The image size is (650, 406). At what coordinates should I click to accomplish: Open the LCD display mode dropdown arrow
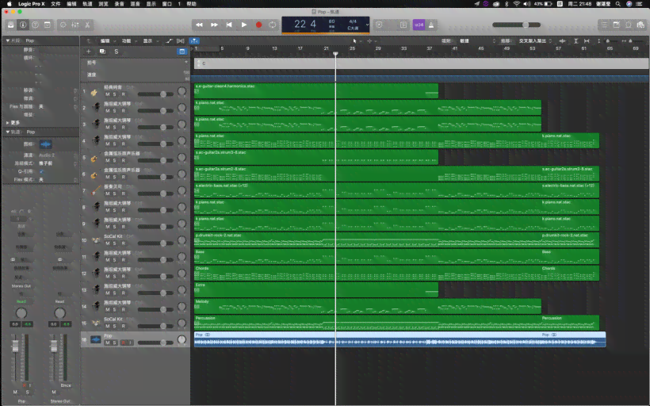click(x=367, y=25)
